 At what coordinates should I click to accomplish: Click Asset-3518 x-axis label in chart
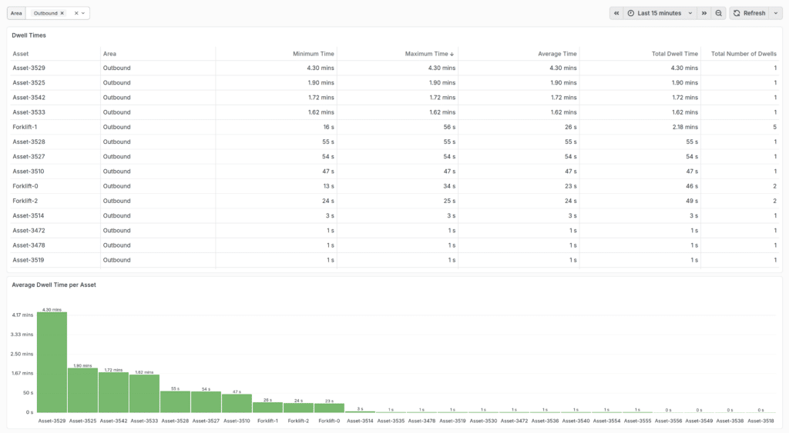[760, 421]
